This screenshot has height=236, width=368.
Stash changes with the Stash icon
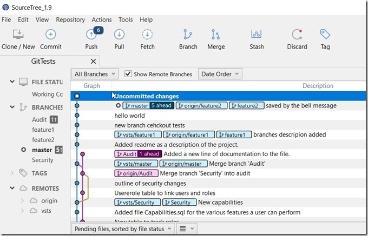tap(257, 34)
